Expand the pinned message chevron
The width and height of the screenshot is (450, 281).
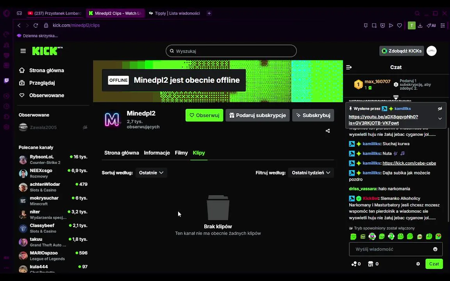[x=440, y=119]
